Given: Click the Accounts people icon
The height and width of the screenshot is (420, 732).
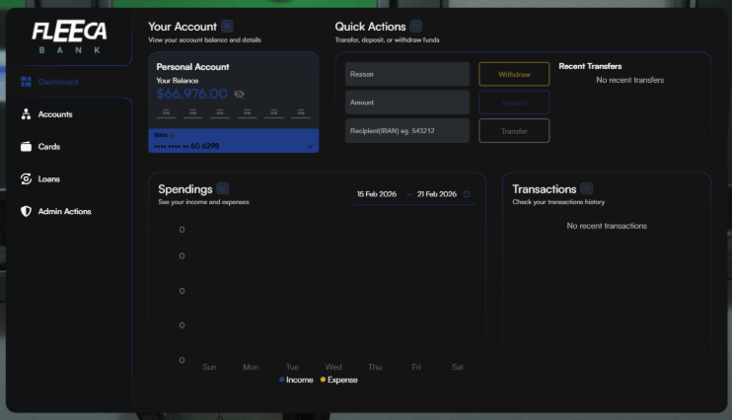Looking at the screenshot, I should coord(26,114).
